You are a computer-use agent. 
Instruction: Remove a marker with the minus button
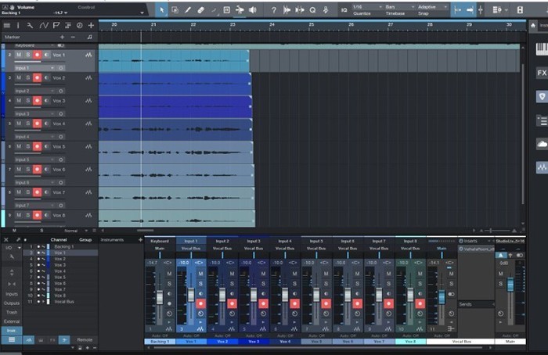tap(73, 37)
